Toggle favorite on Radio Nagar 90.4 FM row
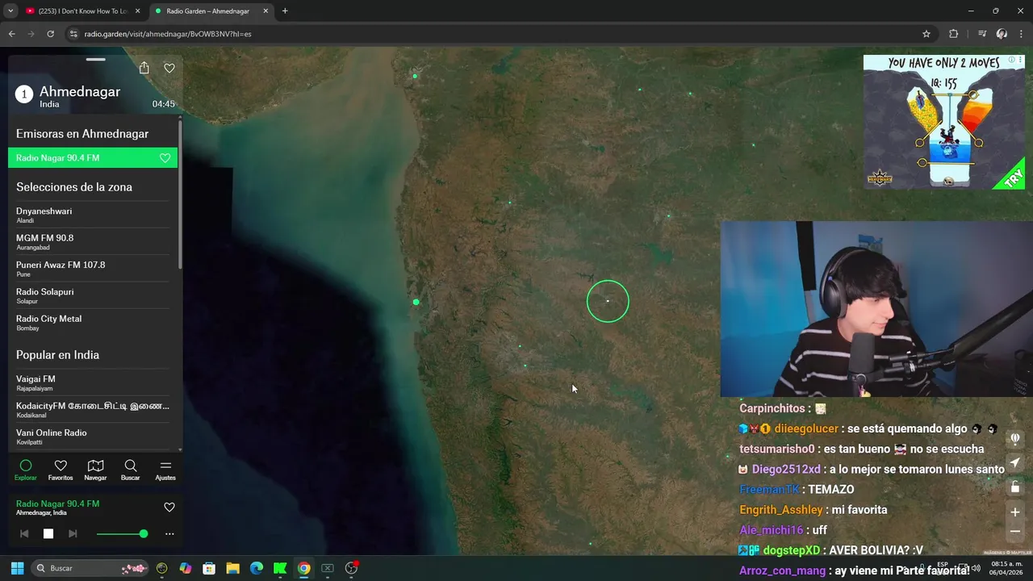The image size is (1033, 581). [165, 158]
